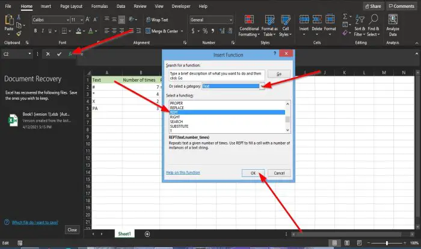Image resolution: width=421 pixels, height=249 pixels.
Task: Open Conditional Formatting menu
Action: tap(249, 26)
